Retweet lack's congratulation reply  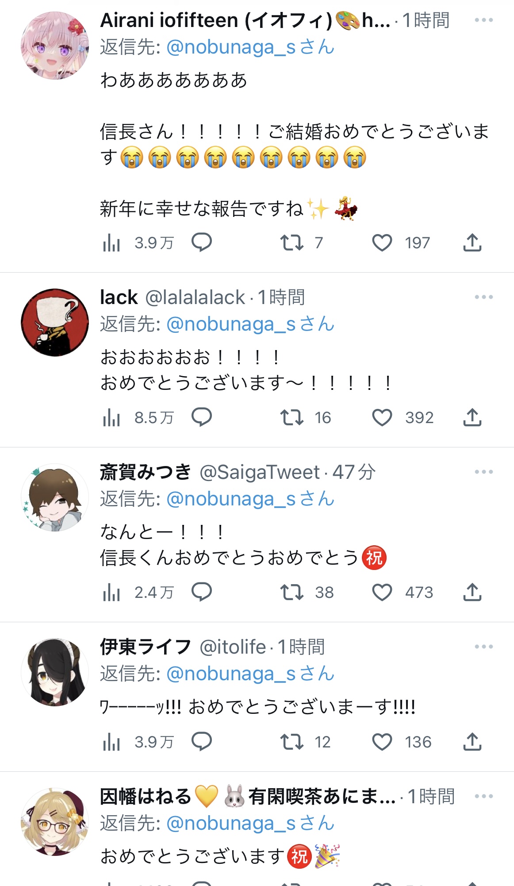pos(292,417)
